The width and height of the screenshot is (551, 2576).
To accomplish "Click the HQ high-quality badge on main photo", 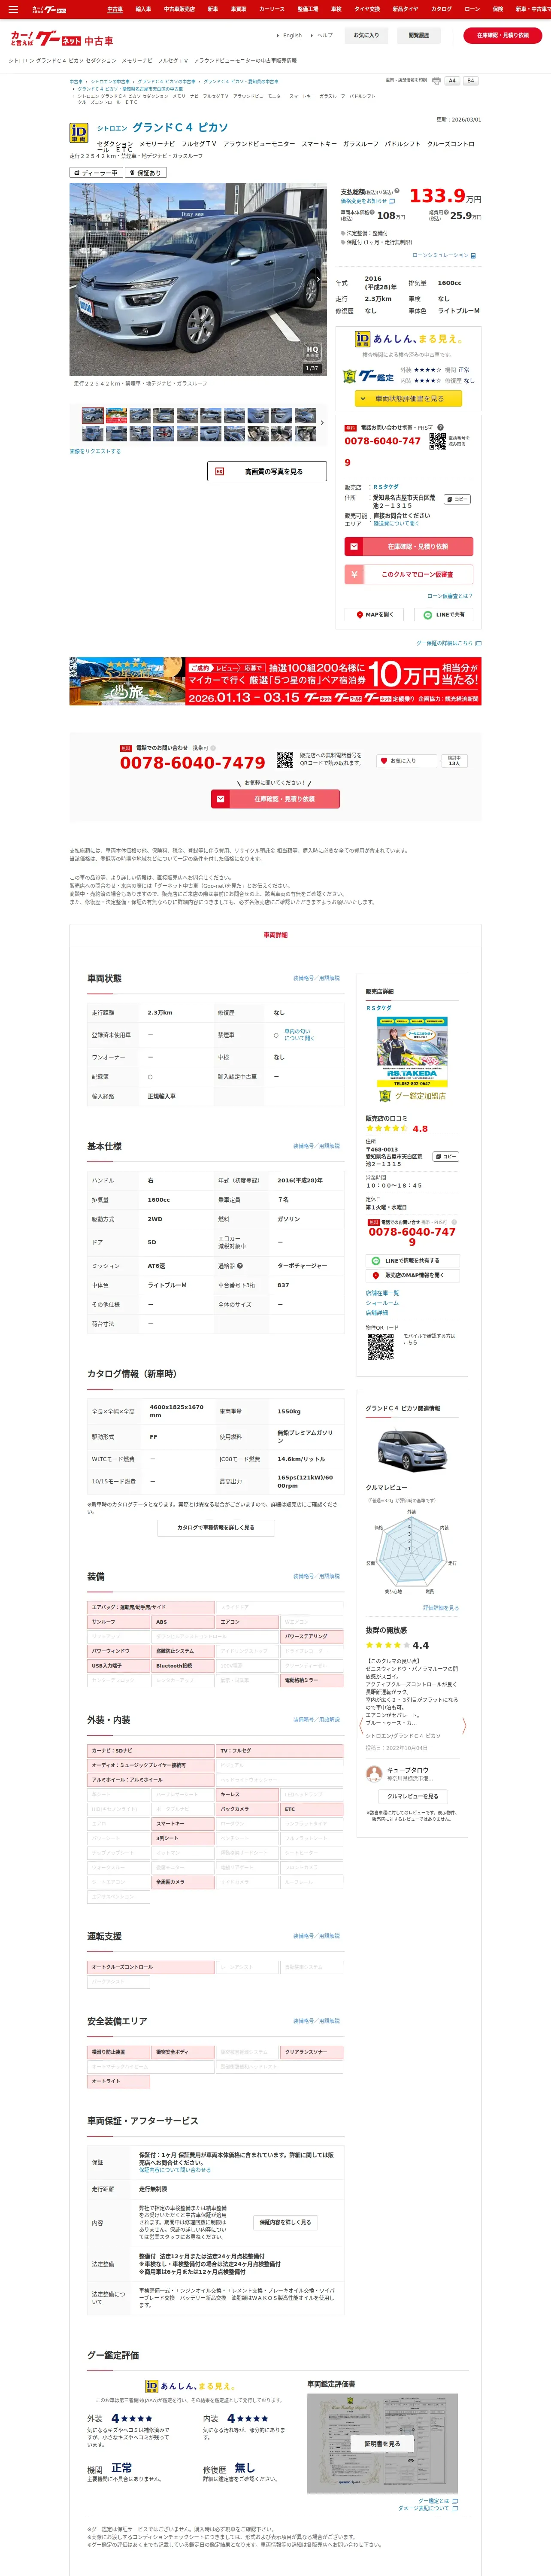I will (x=312, y=351).
